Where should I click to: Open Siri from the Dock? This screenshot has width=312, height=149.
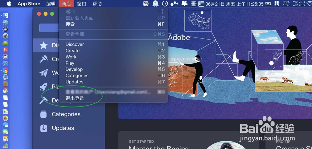tap(5, 29)
